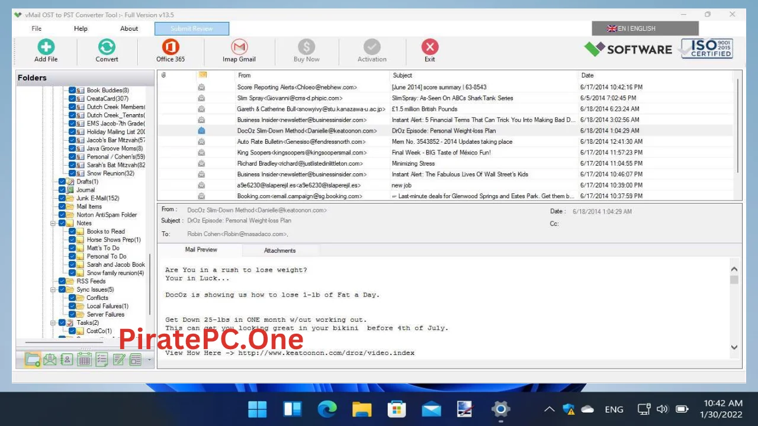Select the Imap Gmail toolbar icon
Viewport: 758px width, 426px height.
click(239, 47)
